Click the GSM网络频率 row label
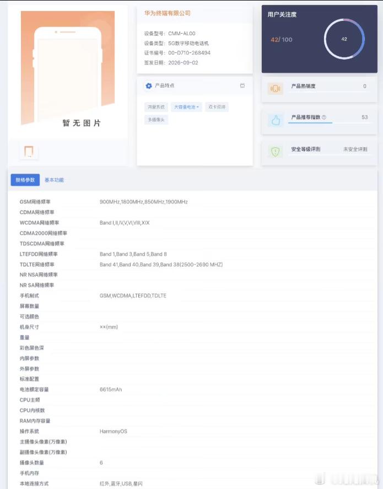 tap(35, 202)
